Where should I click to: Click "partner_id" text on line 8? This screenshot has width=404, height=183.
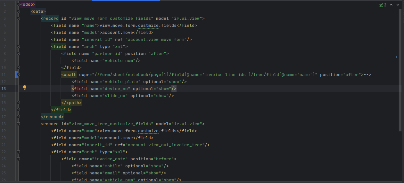click(x=107, y=54)
